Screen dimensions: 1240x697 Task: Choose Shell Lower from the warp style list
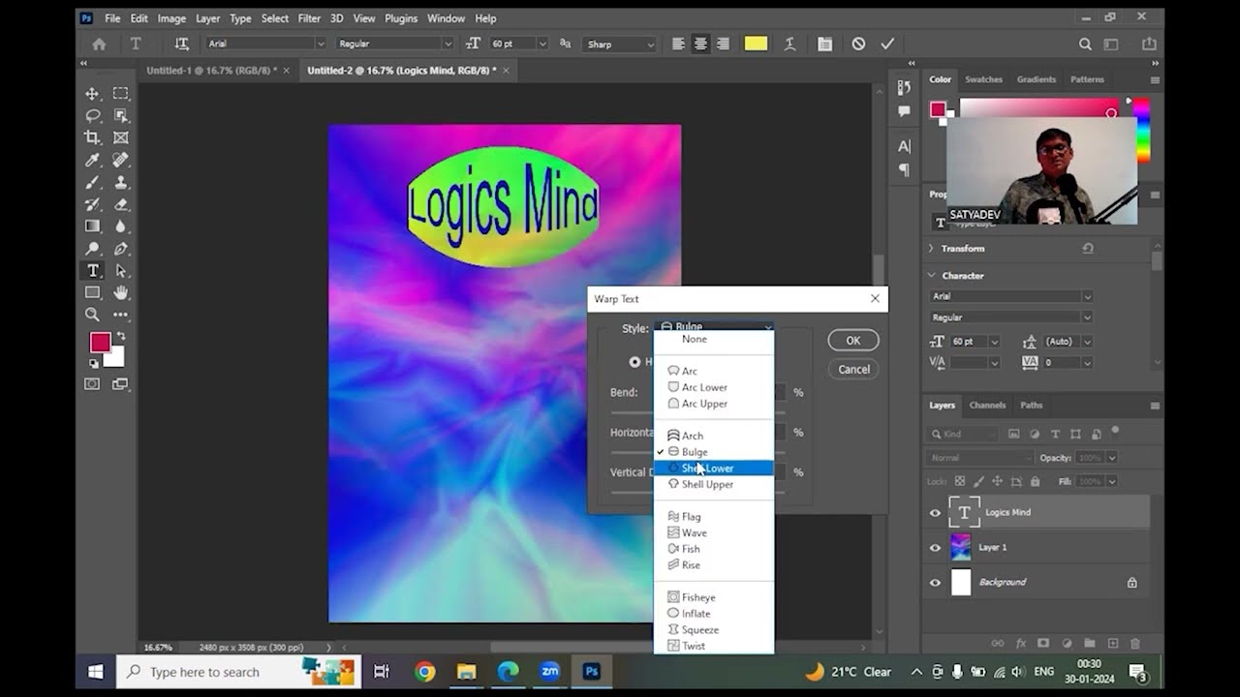point(714,469)
